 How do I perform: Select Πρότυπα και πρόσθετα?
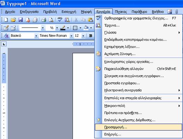138,113
